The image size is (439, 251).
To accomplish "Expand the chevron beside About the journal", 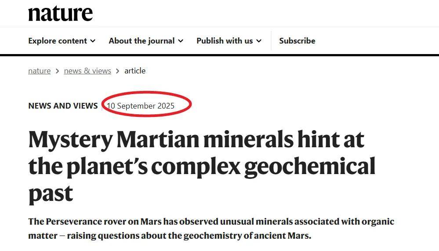I will (181, 41).
